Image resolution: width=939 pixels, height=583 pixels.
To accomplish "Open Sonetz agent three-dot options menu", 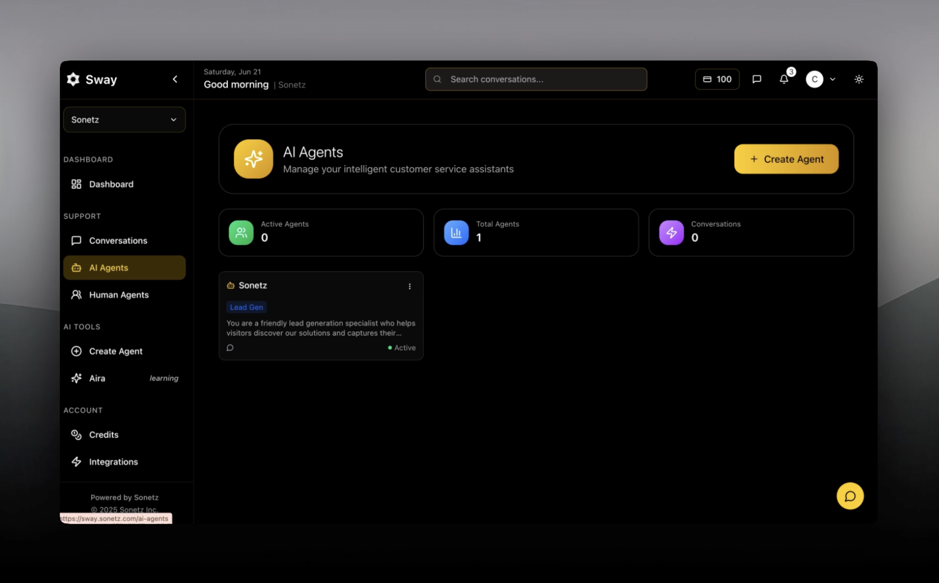I will click(410, 286).
